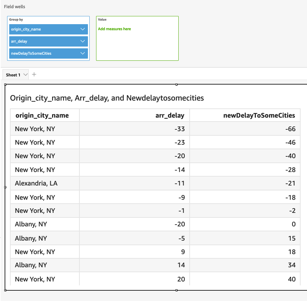Select the origin_city_name pill in Group by
307x301 pixels.
click(43, 29)
